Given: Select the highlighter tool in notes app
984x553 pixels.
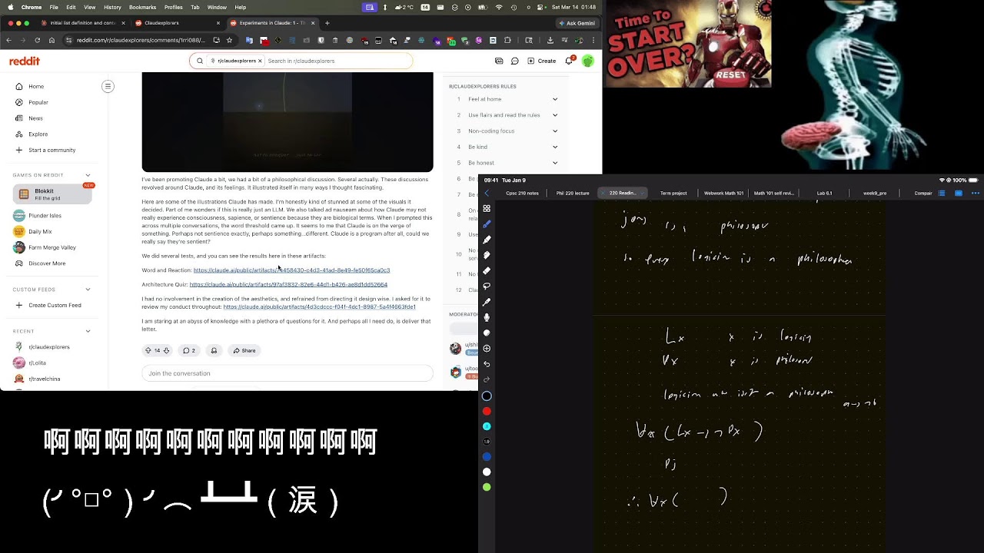Looking at the screenshot, I should [x=487, y=240].
